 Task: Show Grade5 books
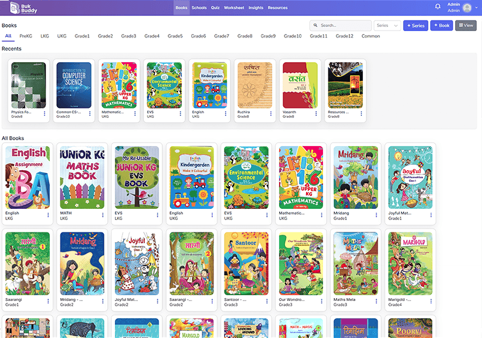point(175,36)
